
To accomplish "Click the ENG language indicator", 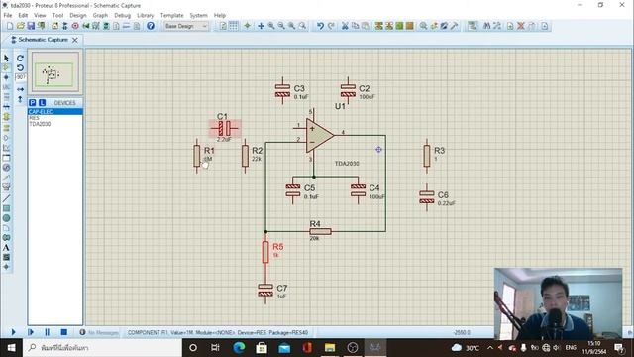I will pyautogui.click(x=571, y=348).
